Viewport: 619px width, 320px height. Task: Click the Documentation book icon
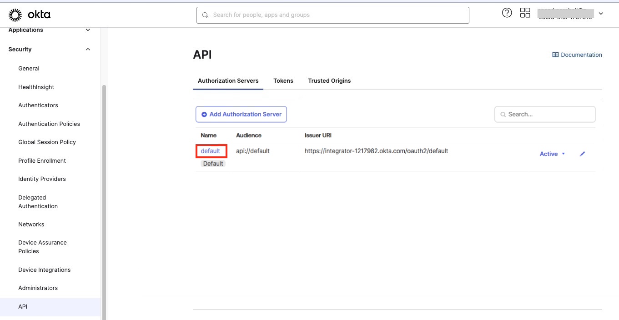click(x=555, y=55)
